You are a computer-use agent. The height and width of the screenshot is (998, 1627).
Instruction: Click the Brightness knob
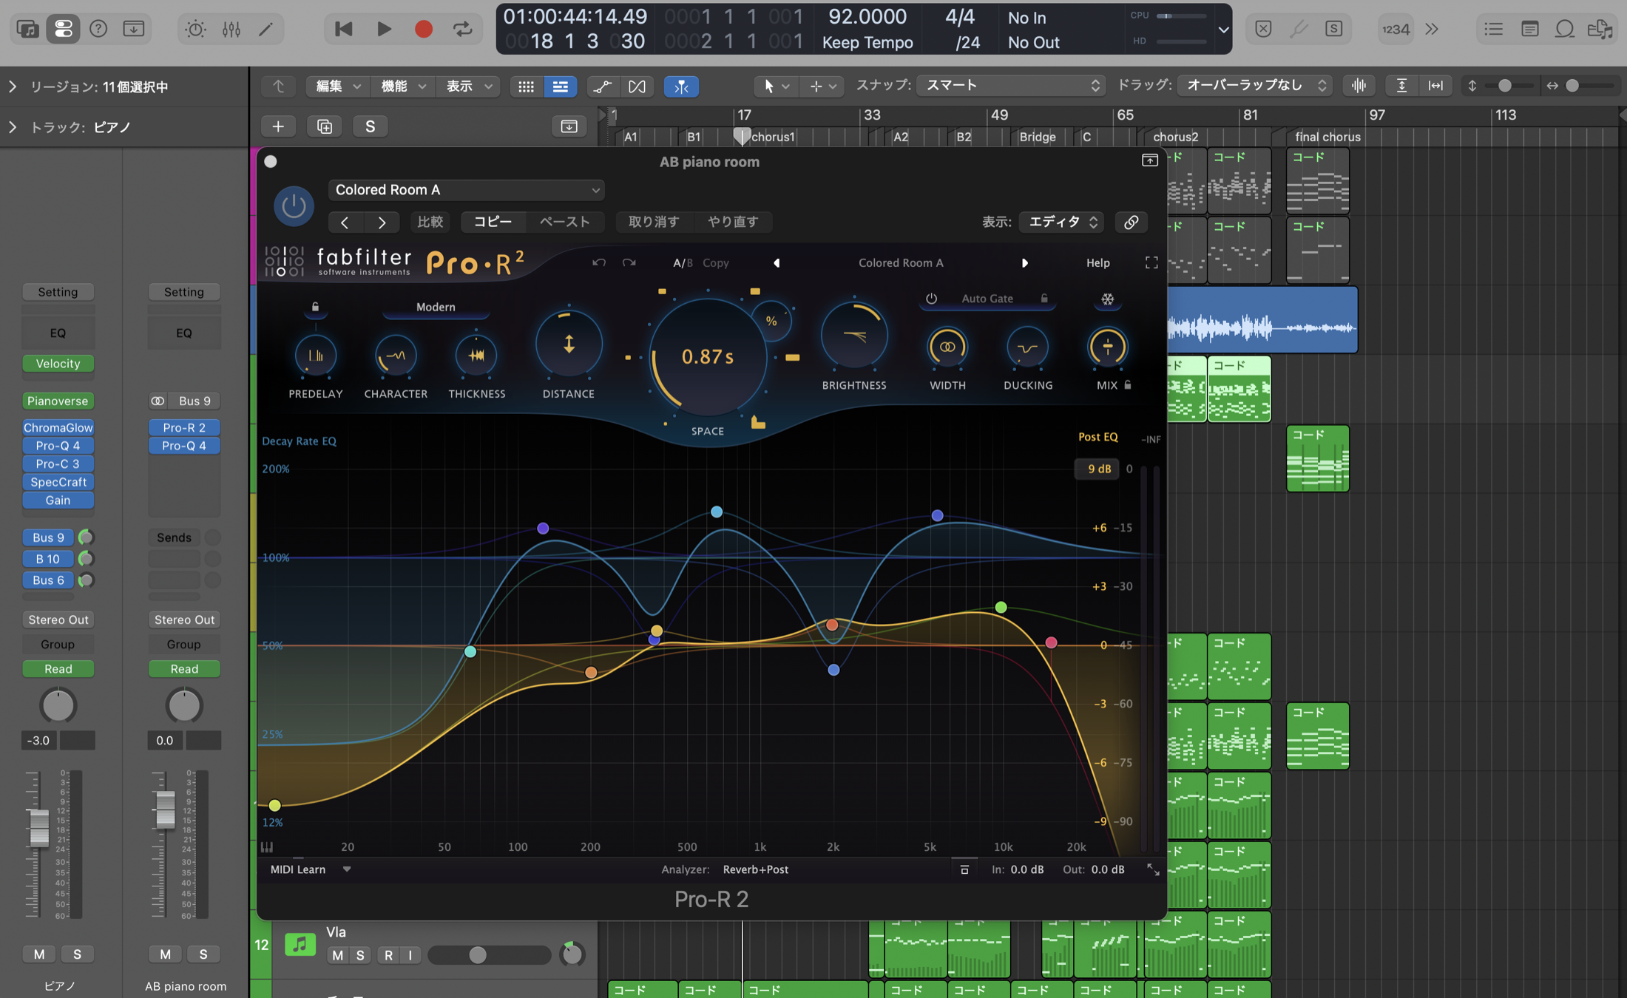point(854,336)
